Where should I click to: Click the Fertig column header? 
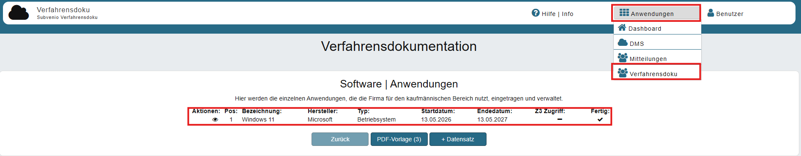pos(600,111)
